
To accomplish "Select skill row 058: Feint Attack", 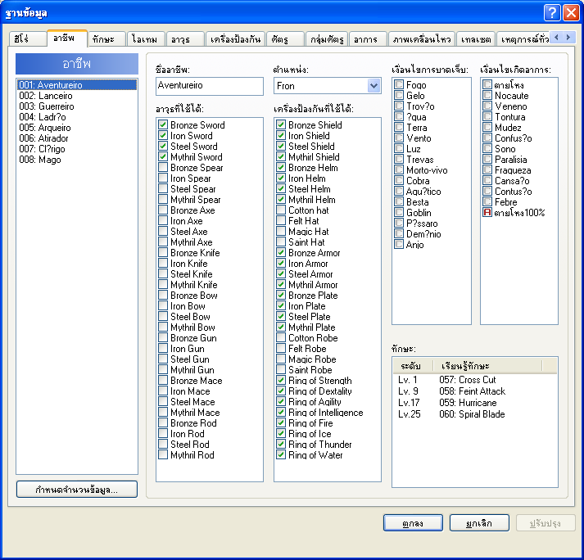I will [x=475, y=391].
